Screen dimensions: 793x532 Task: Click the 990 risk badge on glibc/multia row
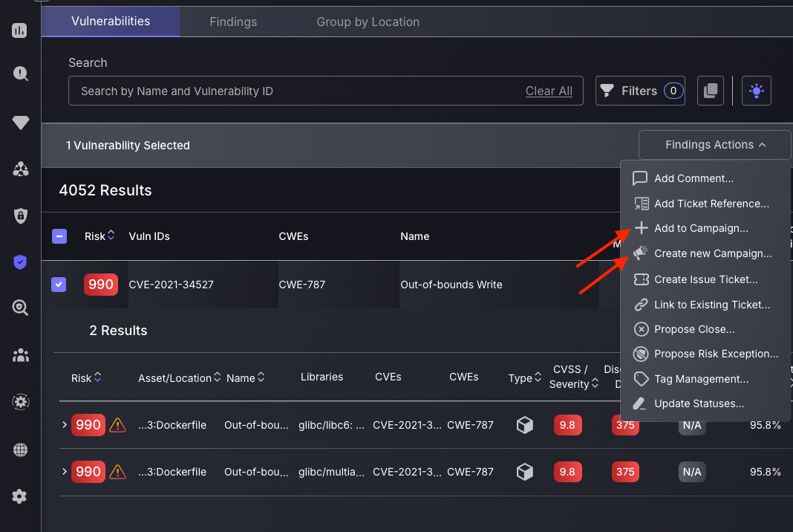click(x=88, y=472)
